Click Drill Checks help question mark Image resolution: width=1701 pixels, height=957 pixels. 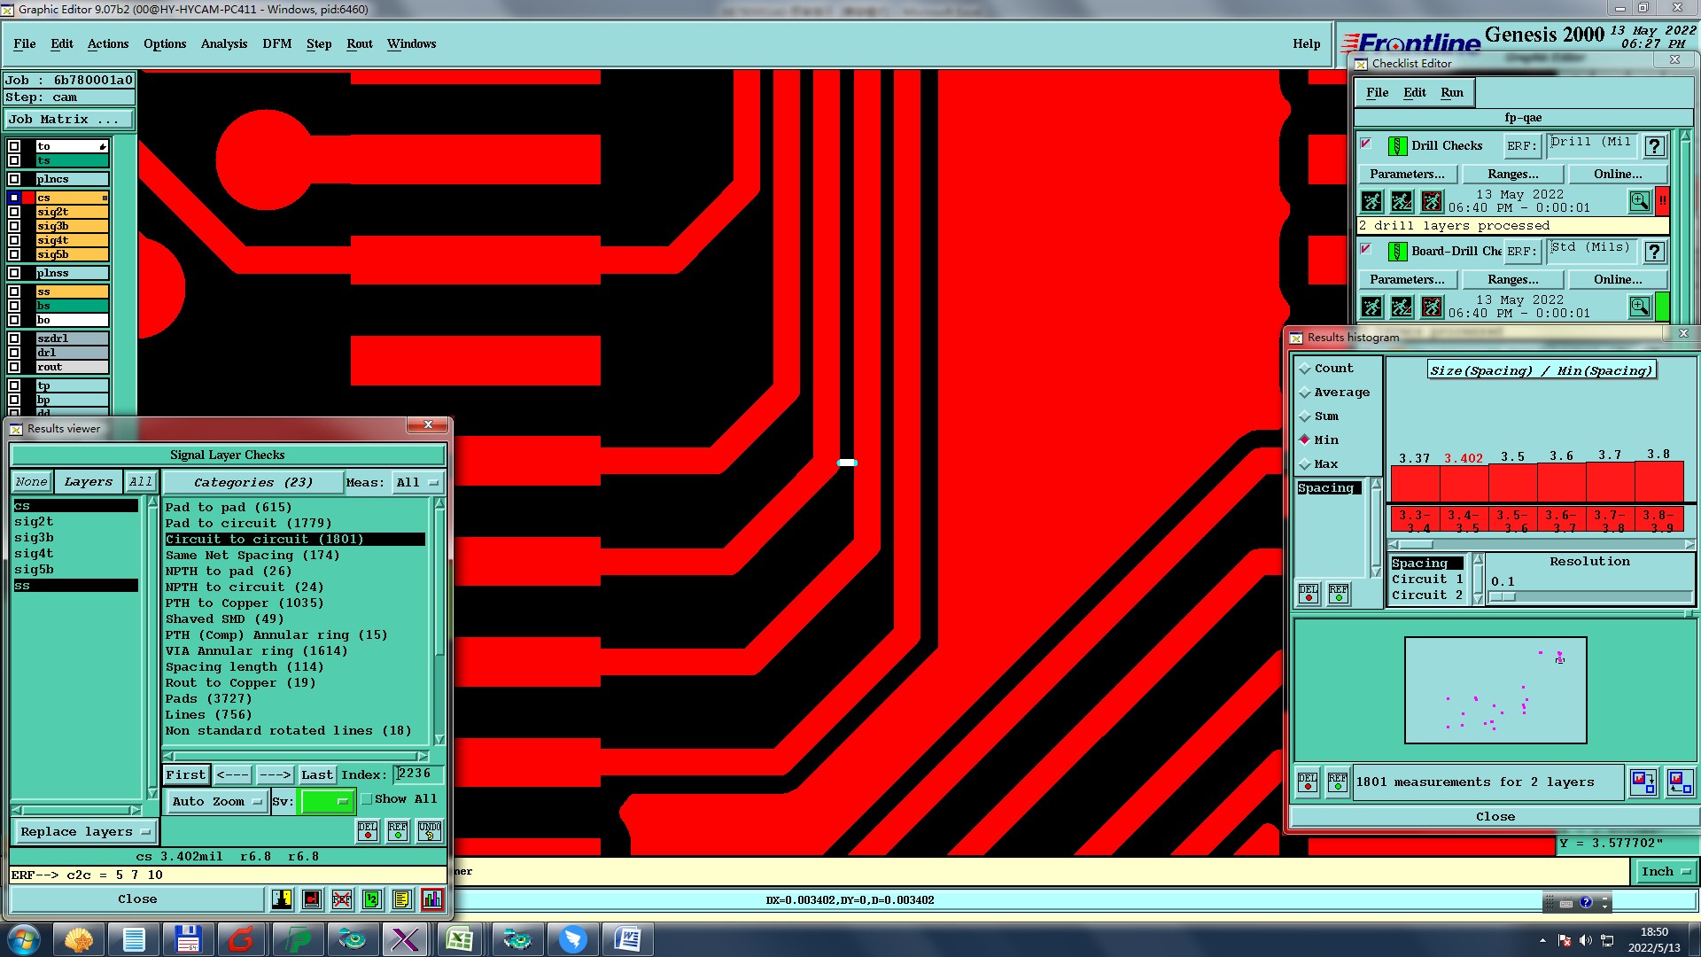(1654, 146)
